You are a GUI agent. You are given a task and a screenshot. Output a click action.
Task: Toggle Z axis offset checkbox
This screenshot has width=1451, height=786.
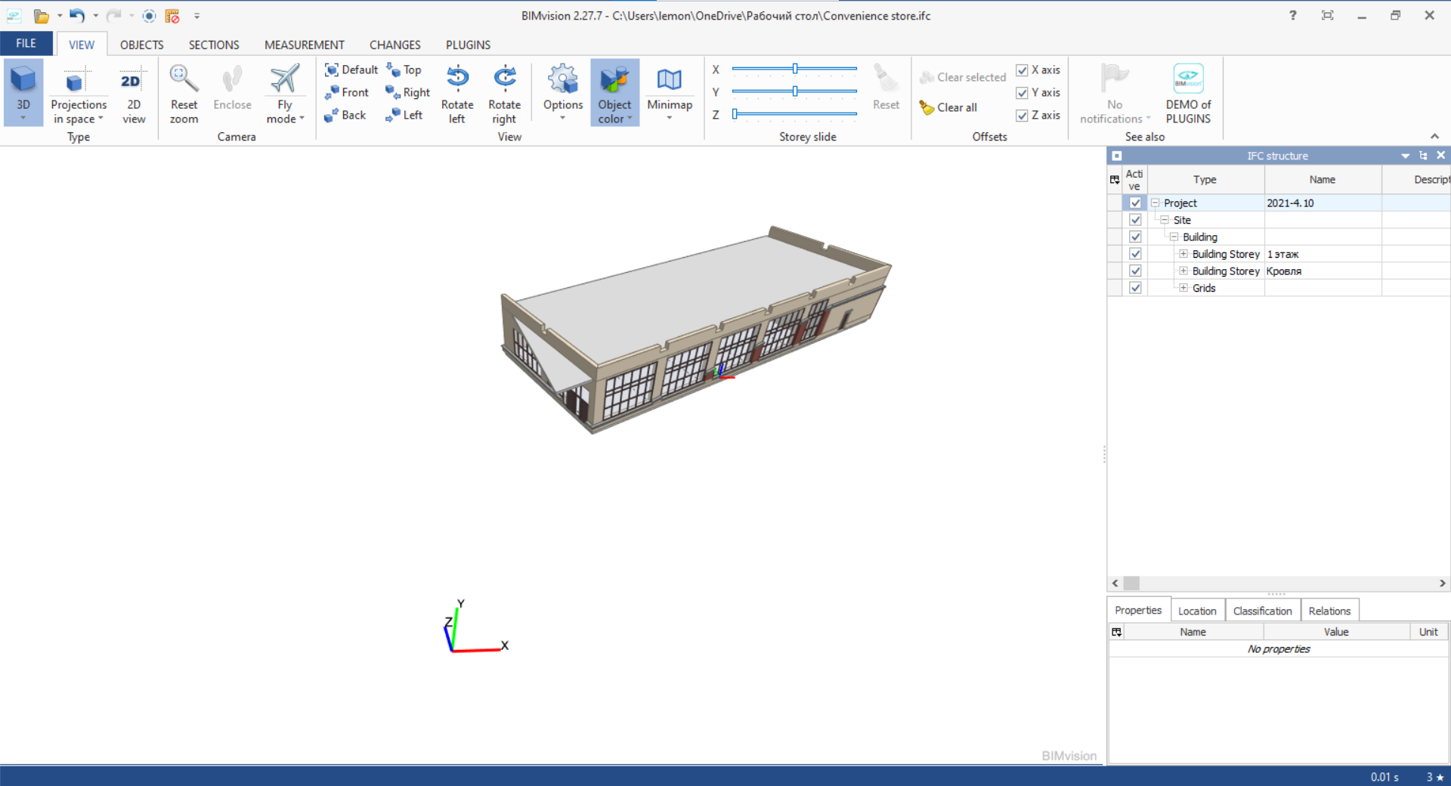(1022, 116)
